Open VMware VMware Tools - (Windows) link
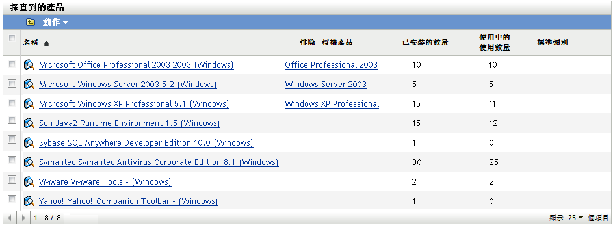 tap(105, 182)
